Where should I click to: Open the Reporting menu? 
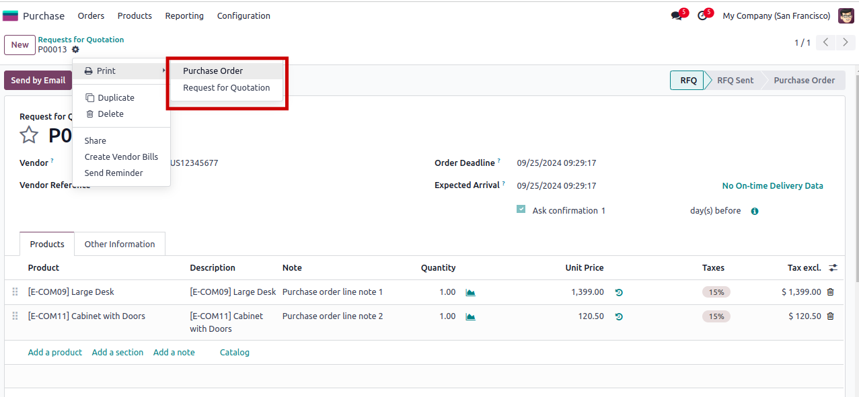pos(184,15)
